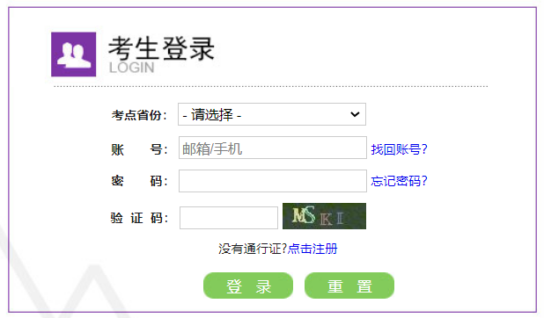The height and width of the screenshot is (318, 544).
Task: Click the gray LOGIN subtitle
Action: tap(131, 68)
